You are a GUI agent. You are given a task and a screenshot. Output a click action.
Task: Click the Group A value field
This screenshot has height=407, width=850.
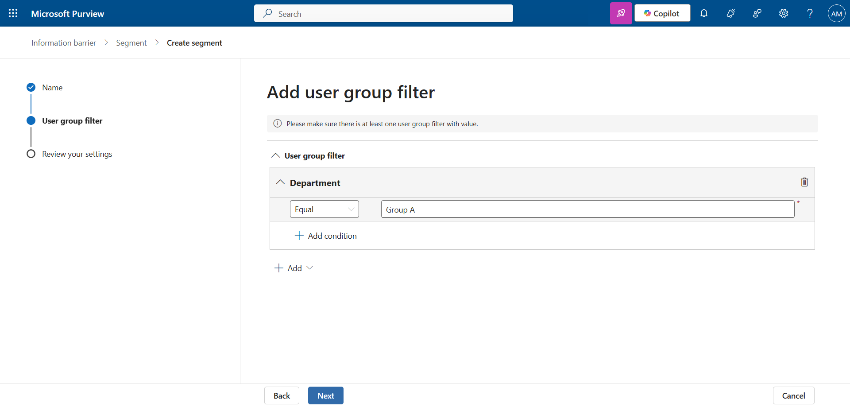587,209
